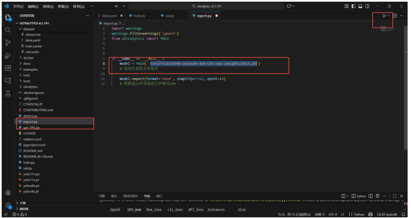Switch to the 问题 (Problems) panel tab
Image resolution: width=411 pixels, height=218 pixels.
(102, 196)
